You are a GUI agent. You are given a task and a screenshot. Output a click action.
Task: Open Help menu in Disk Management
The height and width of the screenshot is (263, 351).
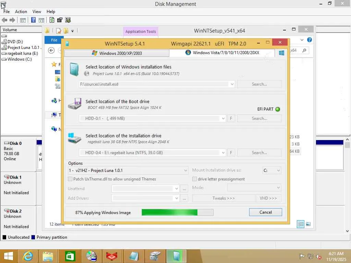51,12
